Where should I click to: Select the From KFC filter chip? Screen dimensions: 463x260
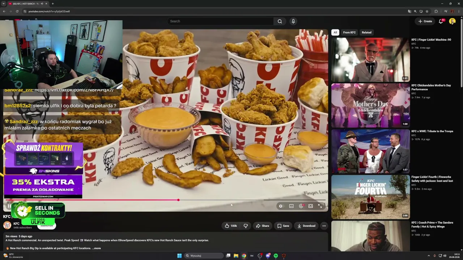coord(349,32)
